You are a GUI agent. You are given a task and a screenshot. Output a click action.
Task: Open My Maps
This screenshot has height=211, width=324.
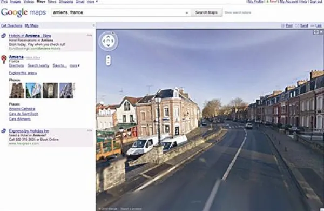pyautogui.click(x=32, y=25)
